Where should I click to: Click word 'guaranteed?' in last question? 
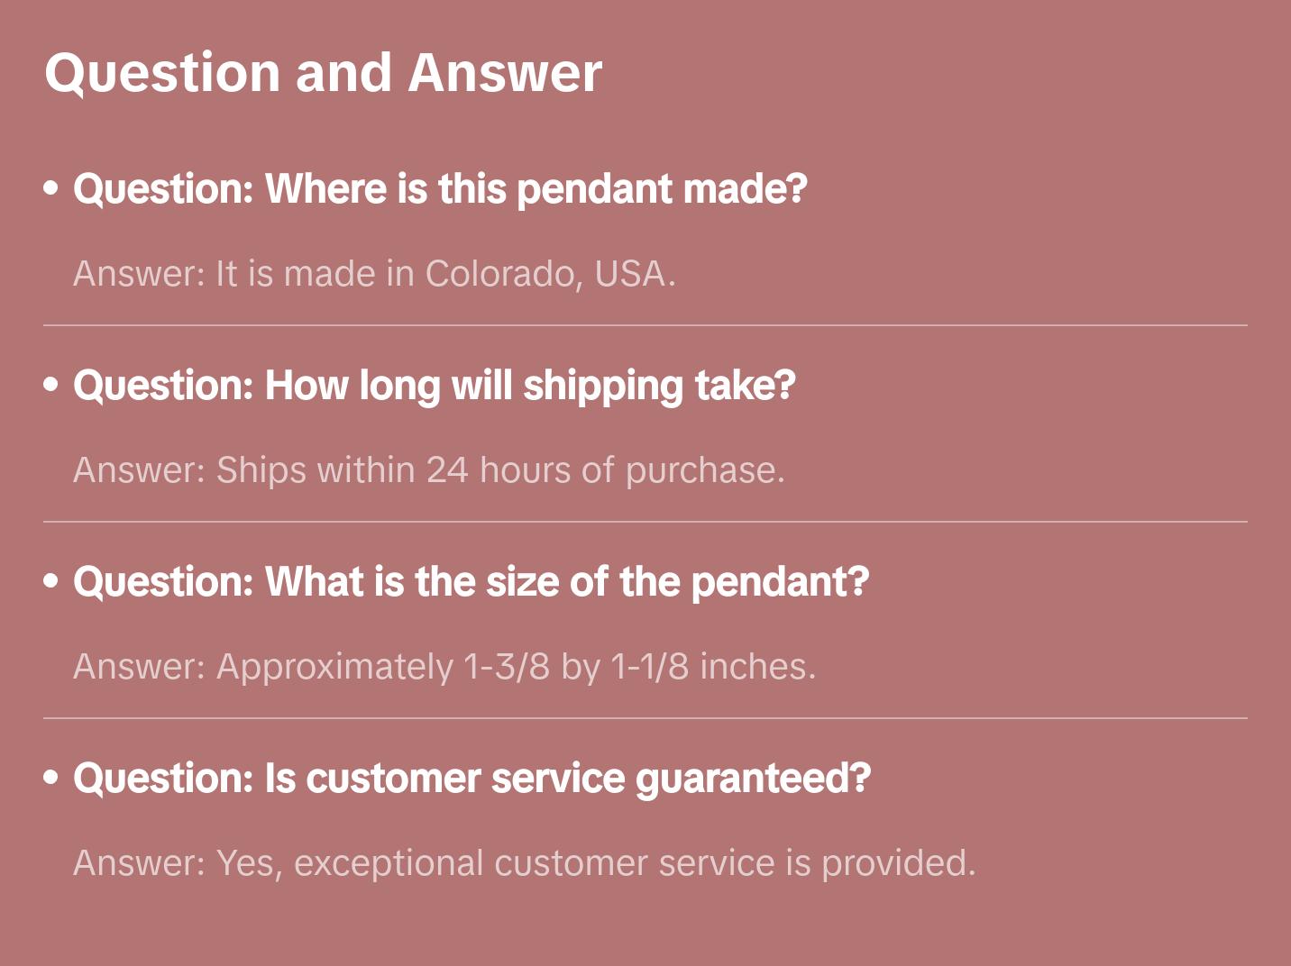pyautogui.click(x=753, y=779)
